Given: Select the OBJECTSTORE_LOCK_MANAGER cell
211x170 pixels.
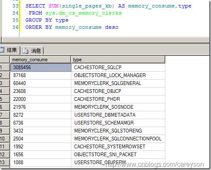Looking at the screenshot, I should point(118,75).
